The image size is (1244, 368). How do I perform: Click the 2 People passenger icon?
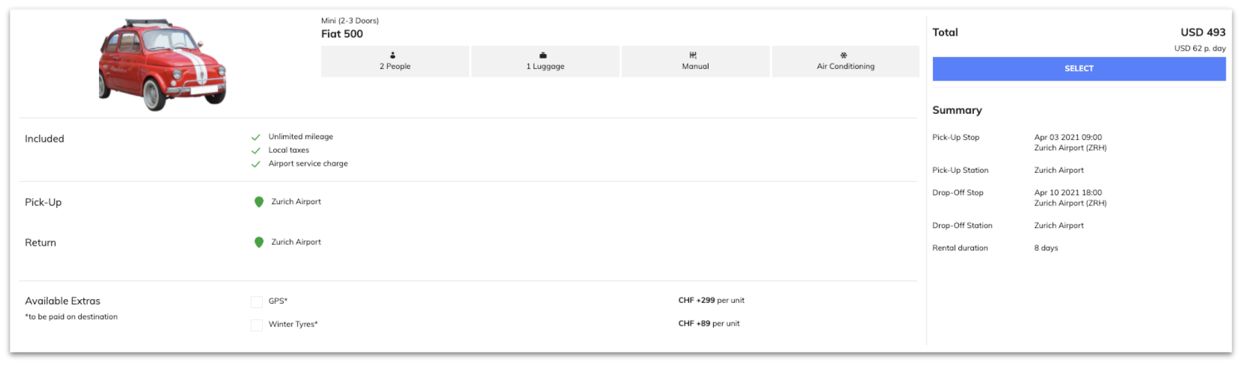pos(393,55)
